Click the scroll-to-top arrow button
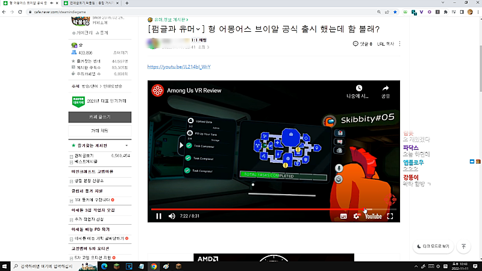This screenshot has height=271, width=482. [x=463, y=246]
